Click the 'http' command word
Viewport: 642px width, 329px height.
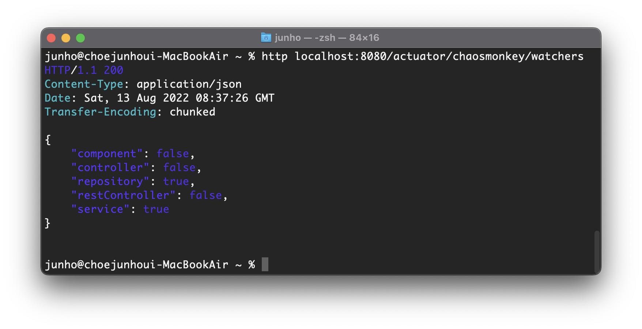point(274,56)
